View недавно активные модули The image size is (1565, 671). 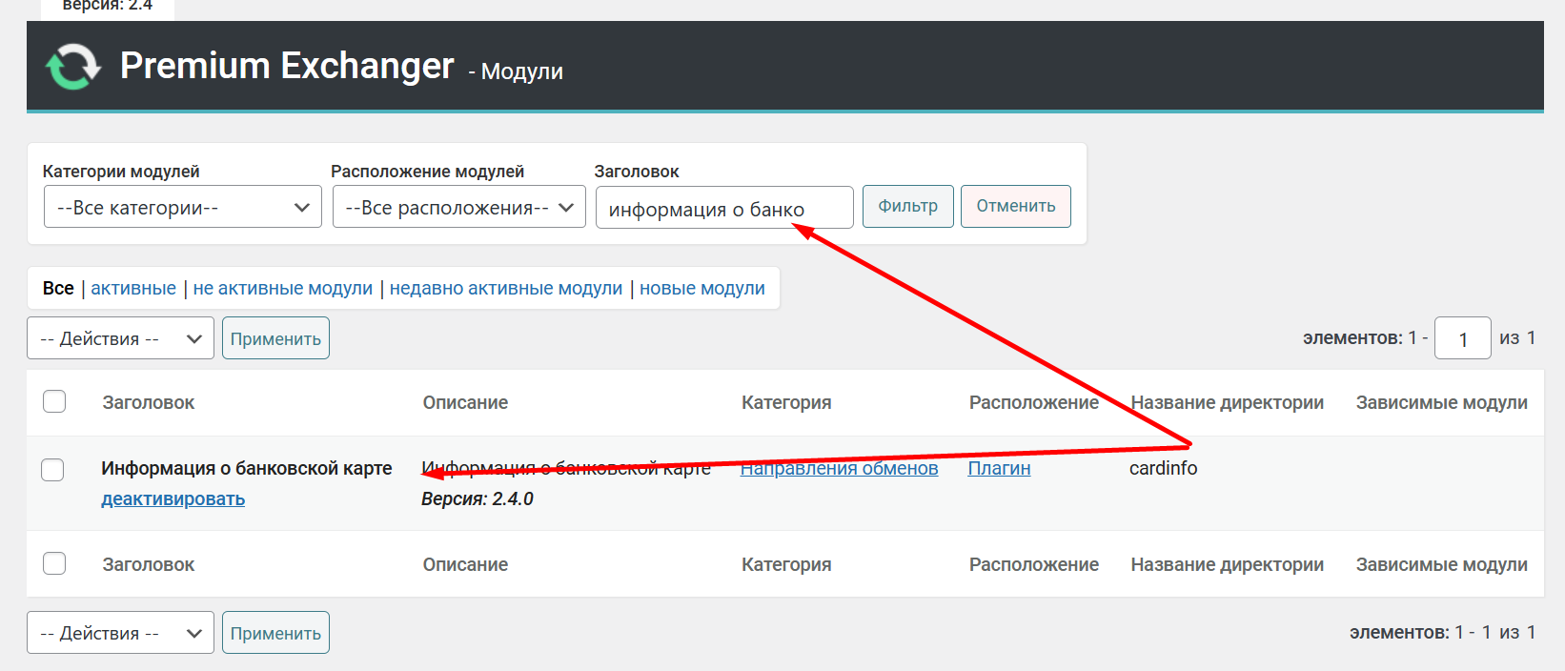coord(506,288)
